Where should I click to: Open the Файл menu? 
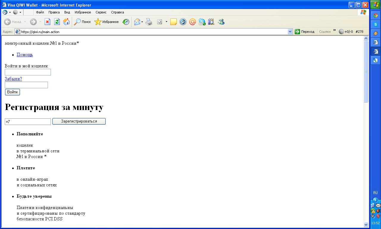tap(40, 12)
